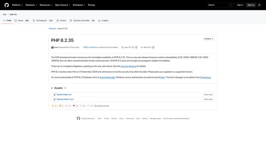Viewport: 266px width, 150px height.
Task: Click the thumbs up reaction with 12
Action: (54, 106)
